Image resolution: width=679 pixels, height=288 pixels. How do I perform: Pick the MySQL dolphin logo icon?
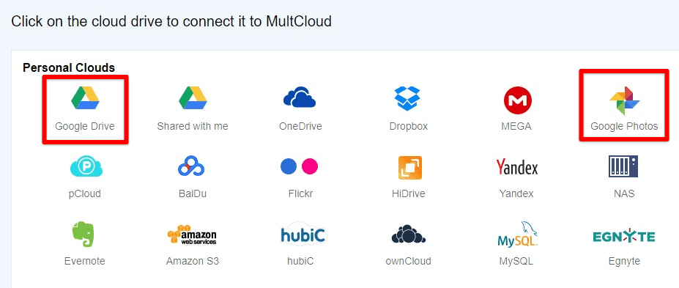coord(517,234)
